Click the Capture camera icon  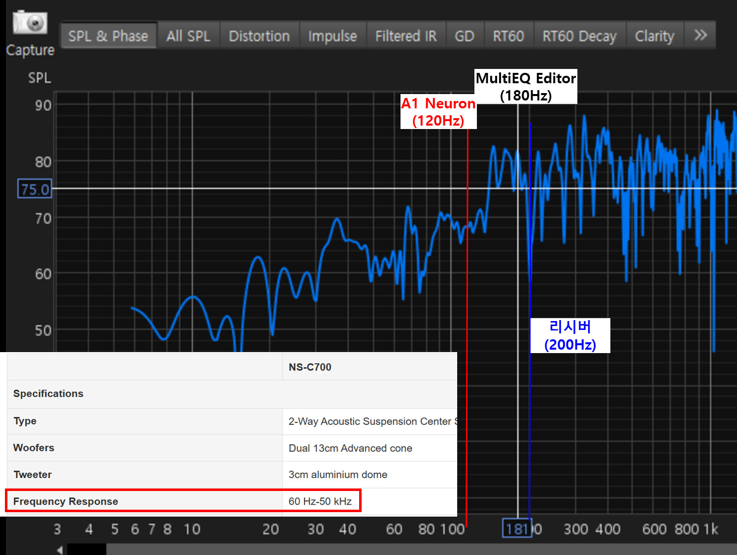tap(30, 23)
